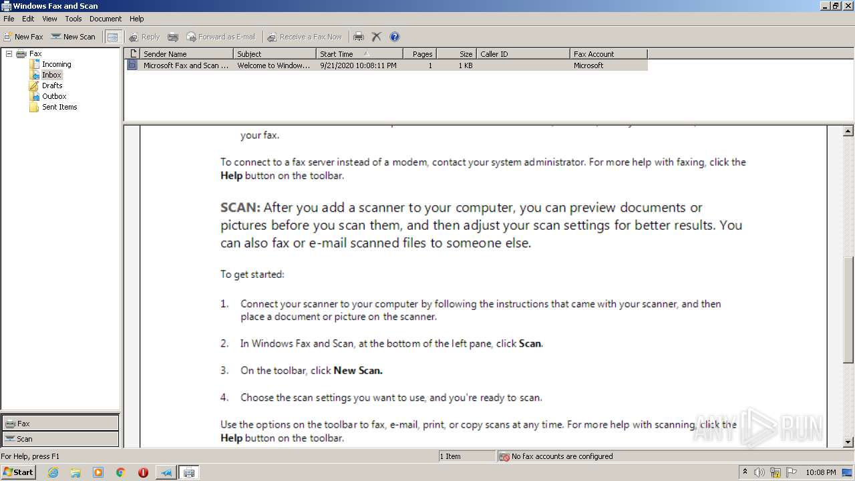Click the Sent Items folder icon
The image size is (855, 481).
34,107
